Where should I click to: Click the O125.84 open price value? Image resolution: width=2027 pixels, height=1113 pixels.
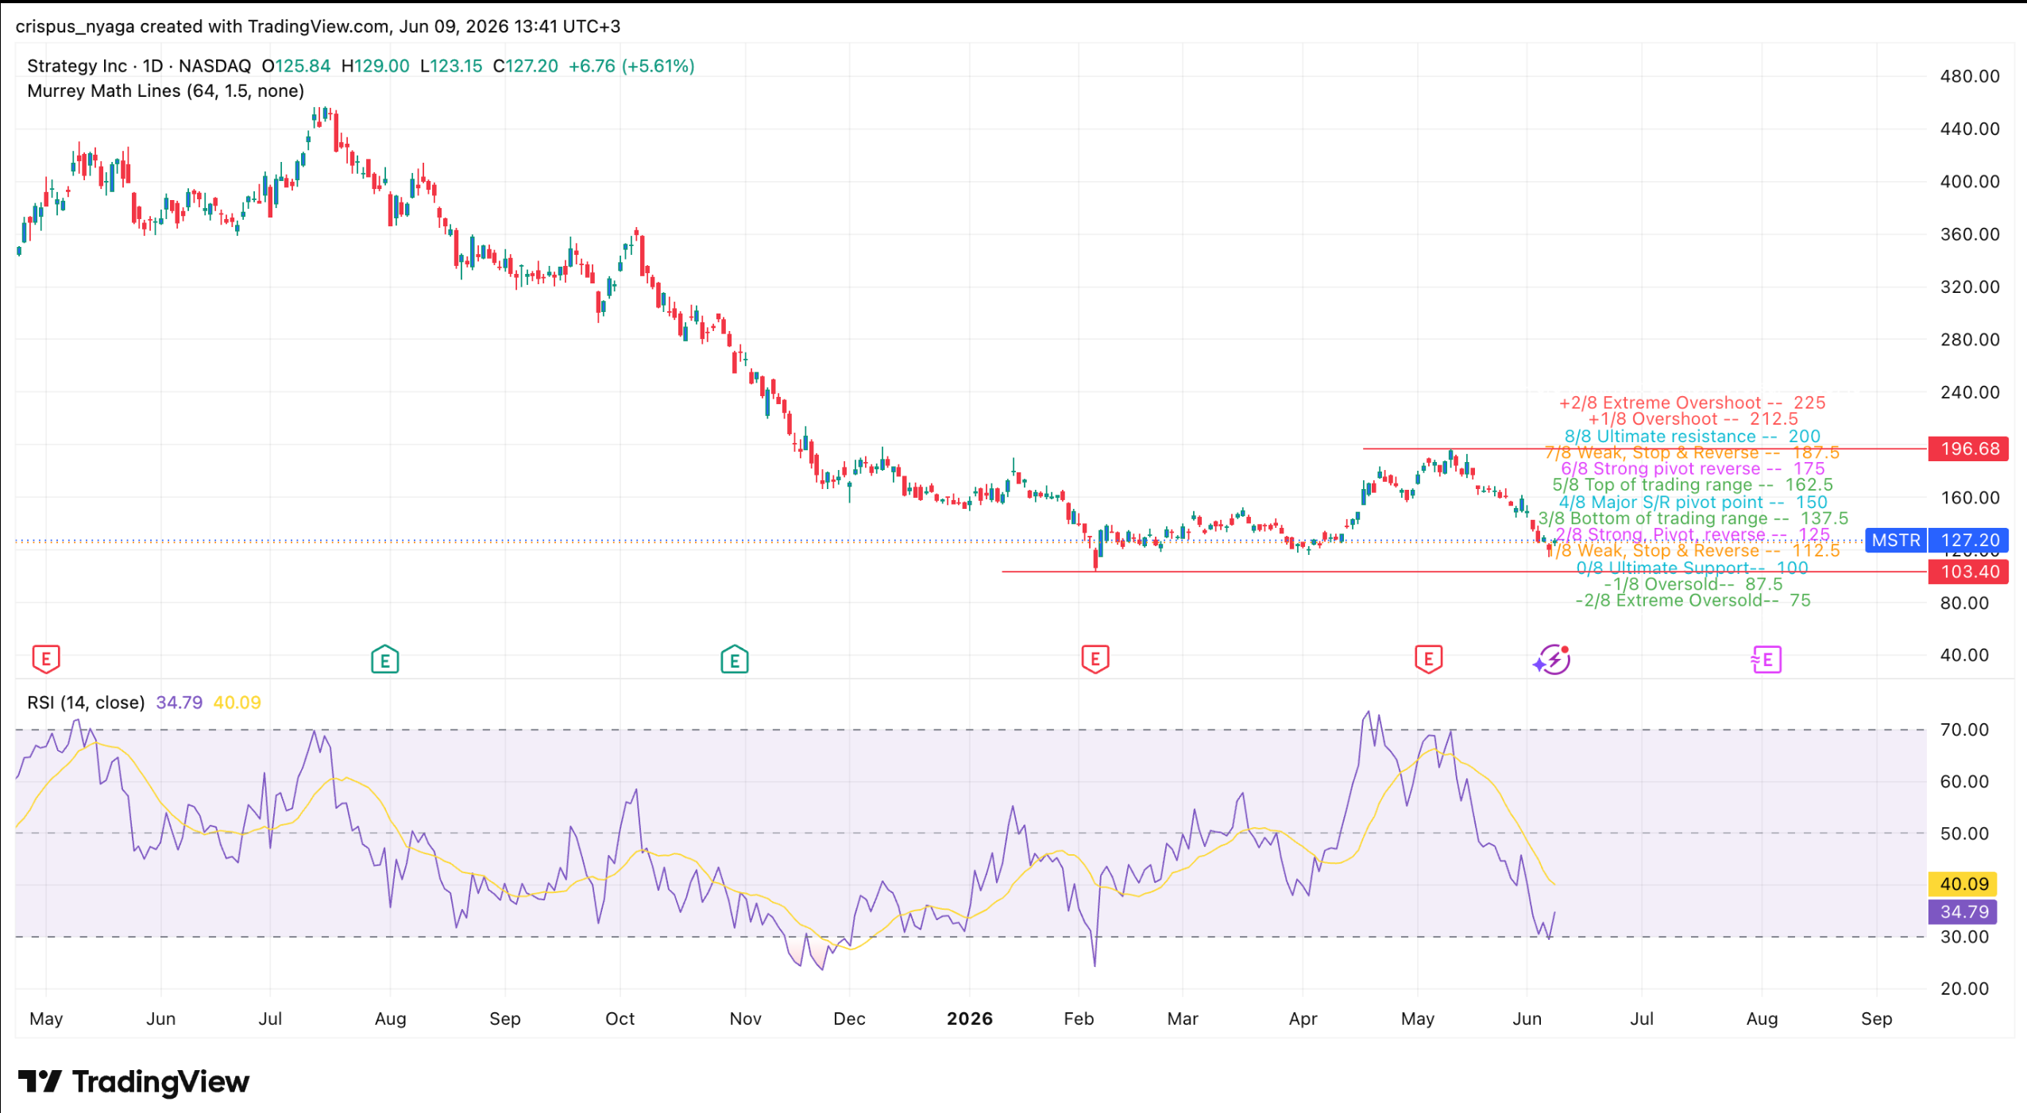tap(295, 66)
